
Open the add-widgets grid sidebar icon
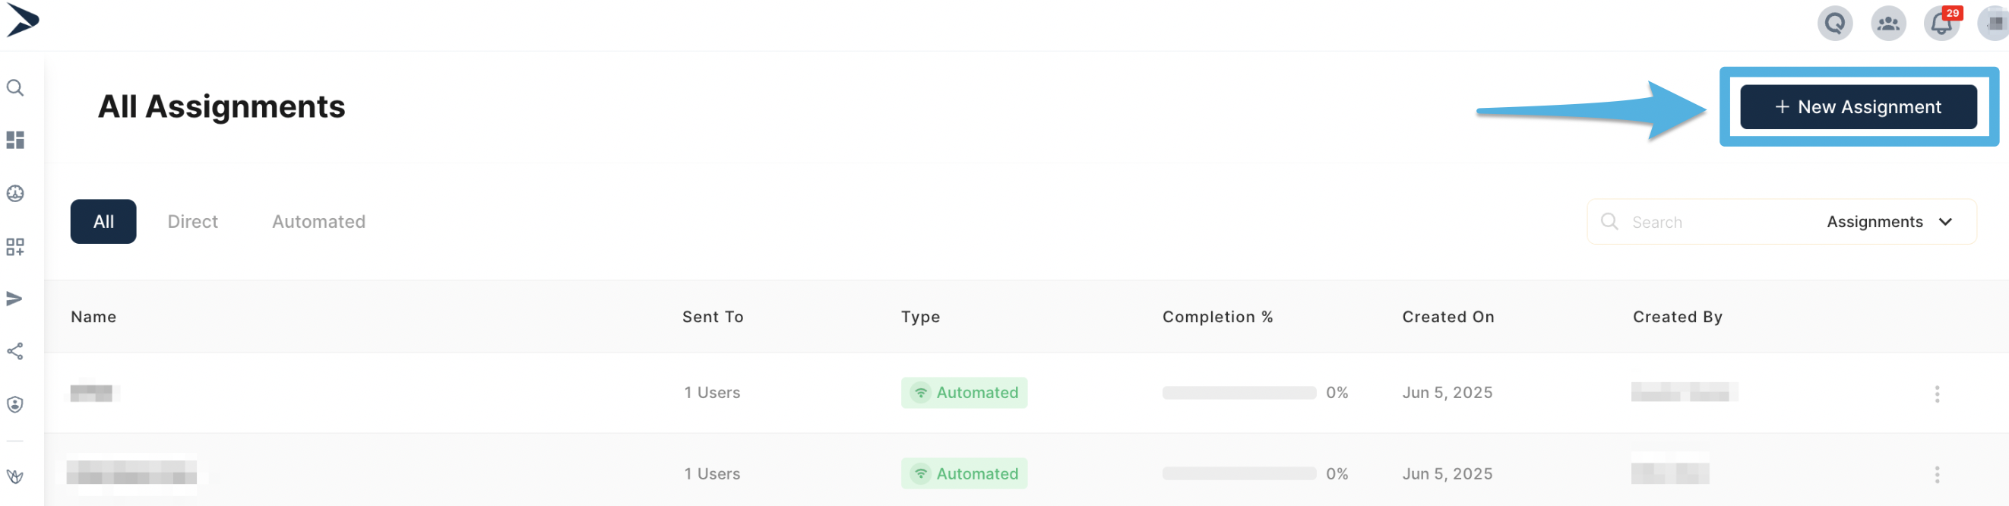15,247
